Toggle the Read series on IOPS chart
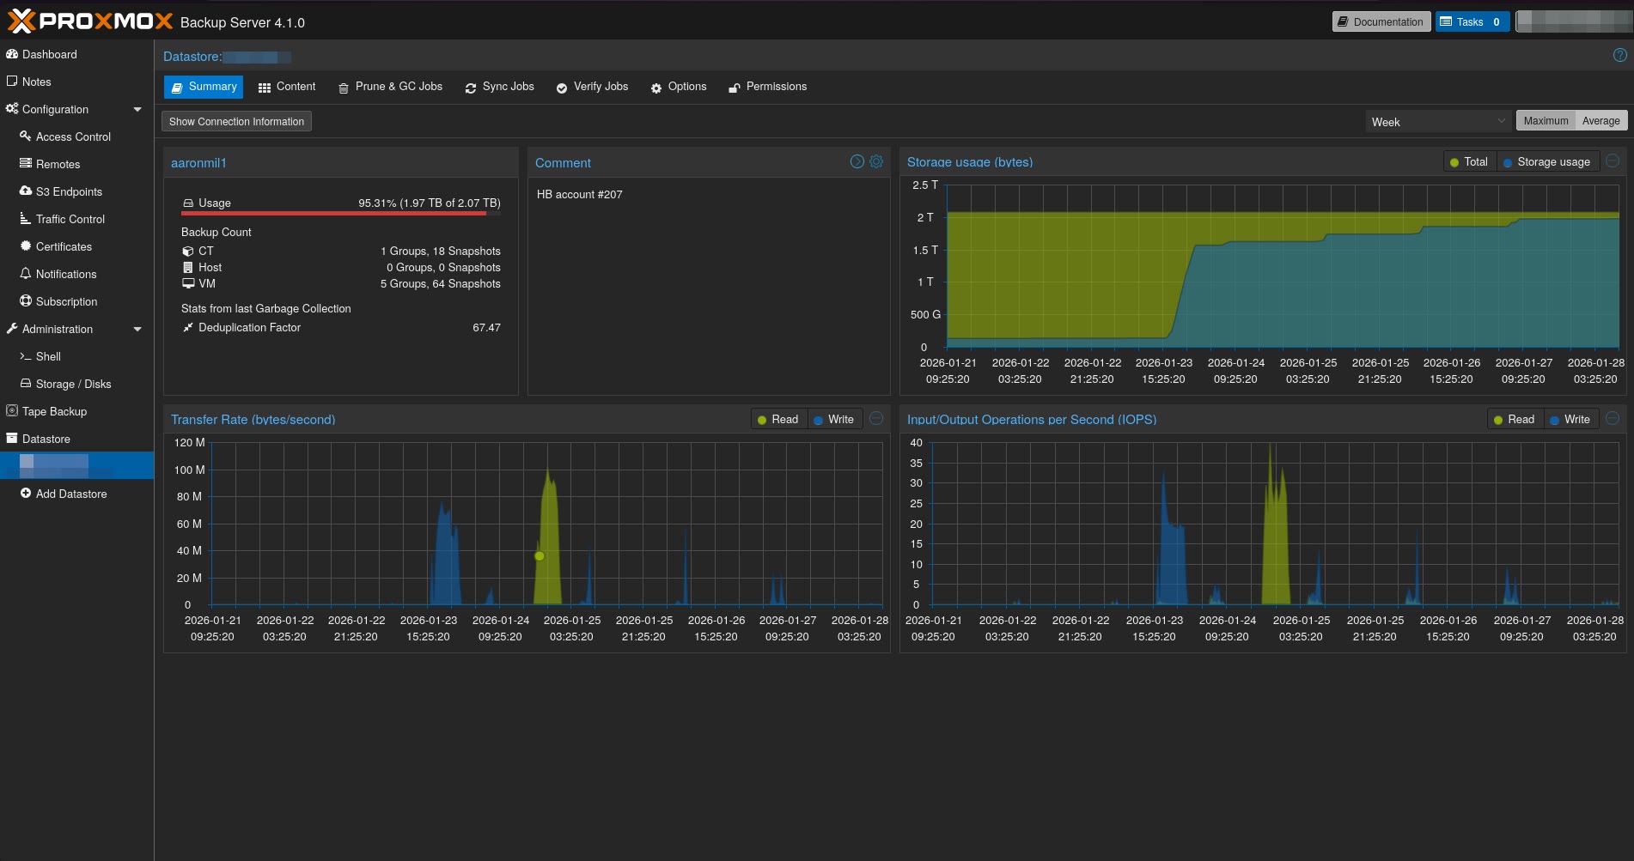 1514,419
